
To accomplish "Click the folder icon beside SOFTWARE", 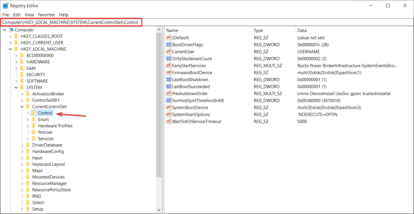I will click(22, 81).
